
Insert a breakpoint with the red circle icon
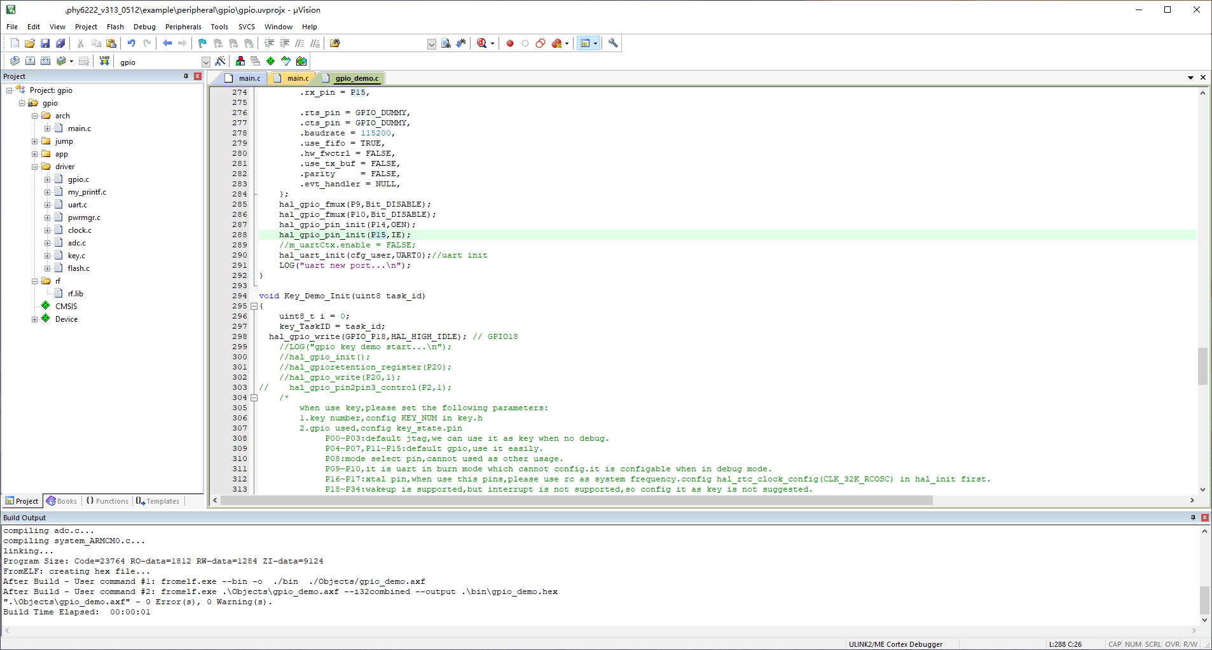coord(510,43)
